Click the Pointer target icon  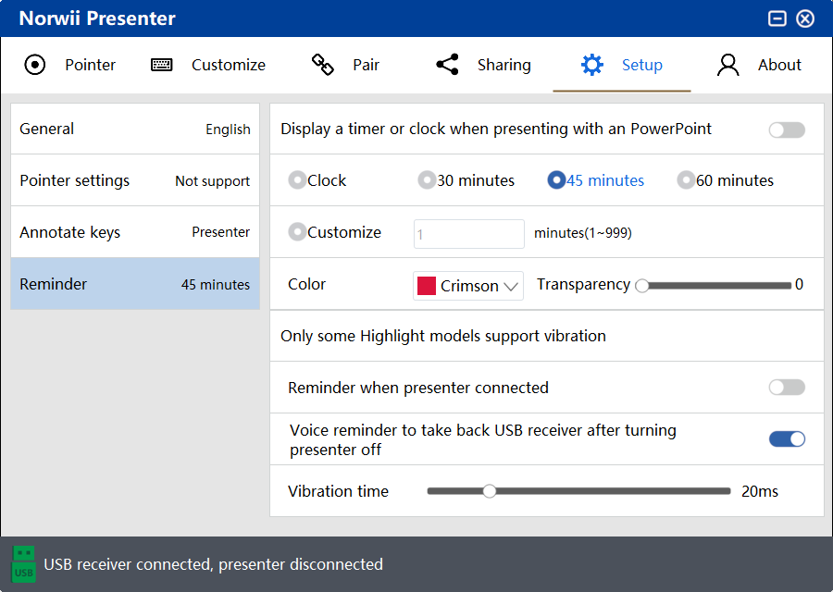(35, 65)
